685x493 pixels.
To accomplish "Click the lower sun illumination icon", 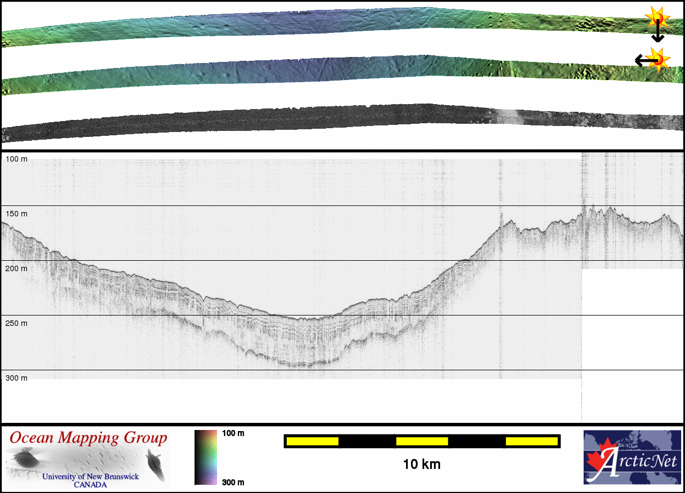I will (x=658, y=59).
